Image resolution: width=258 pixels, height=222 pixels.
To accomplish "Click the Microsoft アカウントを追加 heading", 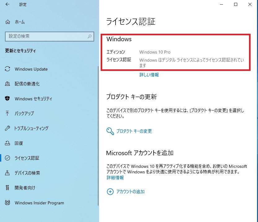I will click(140, 153).
